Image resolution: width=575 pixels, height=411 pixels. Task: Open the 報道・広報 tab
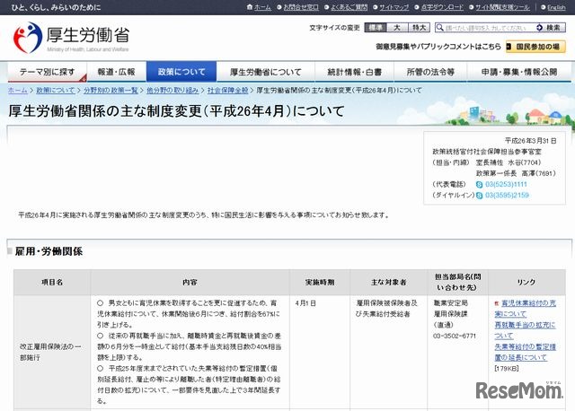point(117,72)
